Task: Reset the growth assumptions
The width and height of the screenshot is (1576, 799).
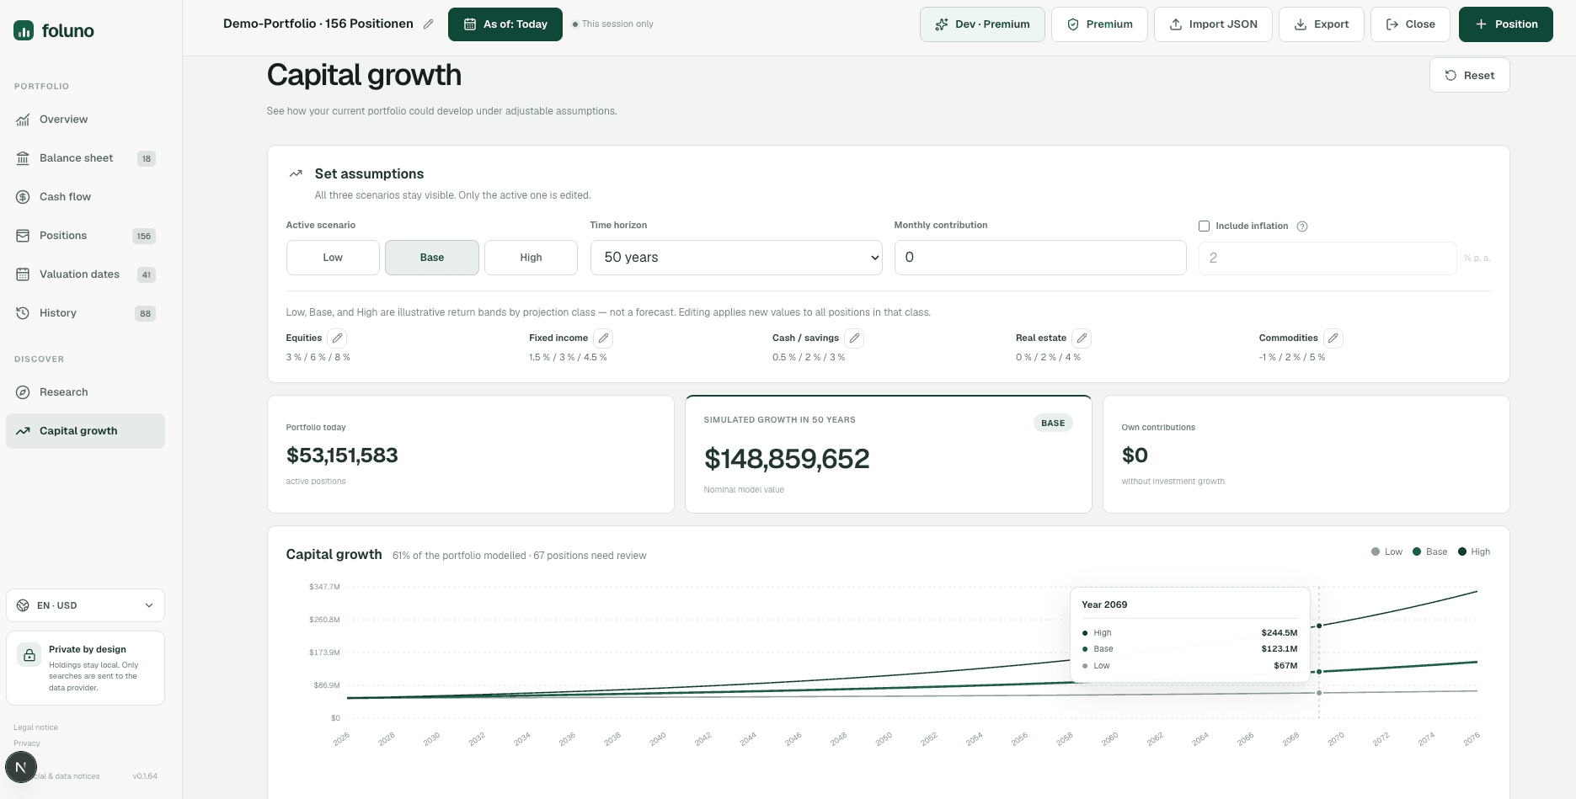Action: tap(1469, 75)
